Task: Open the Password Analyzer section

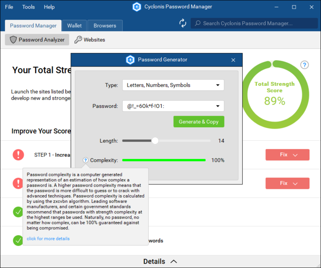Action: tap(37, 40)
